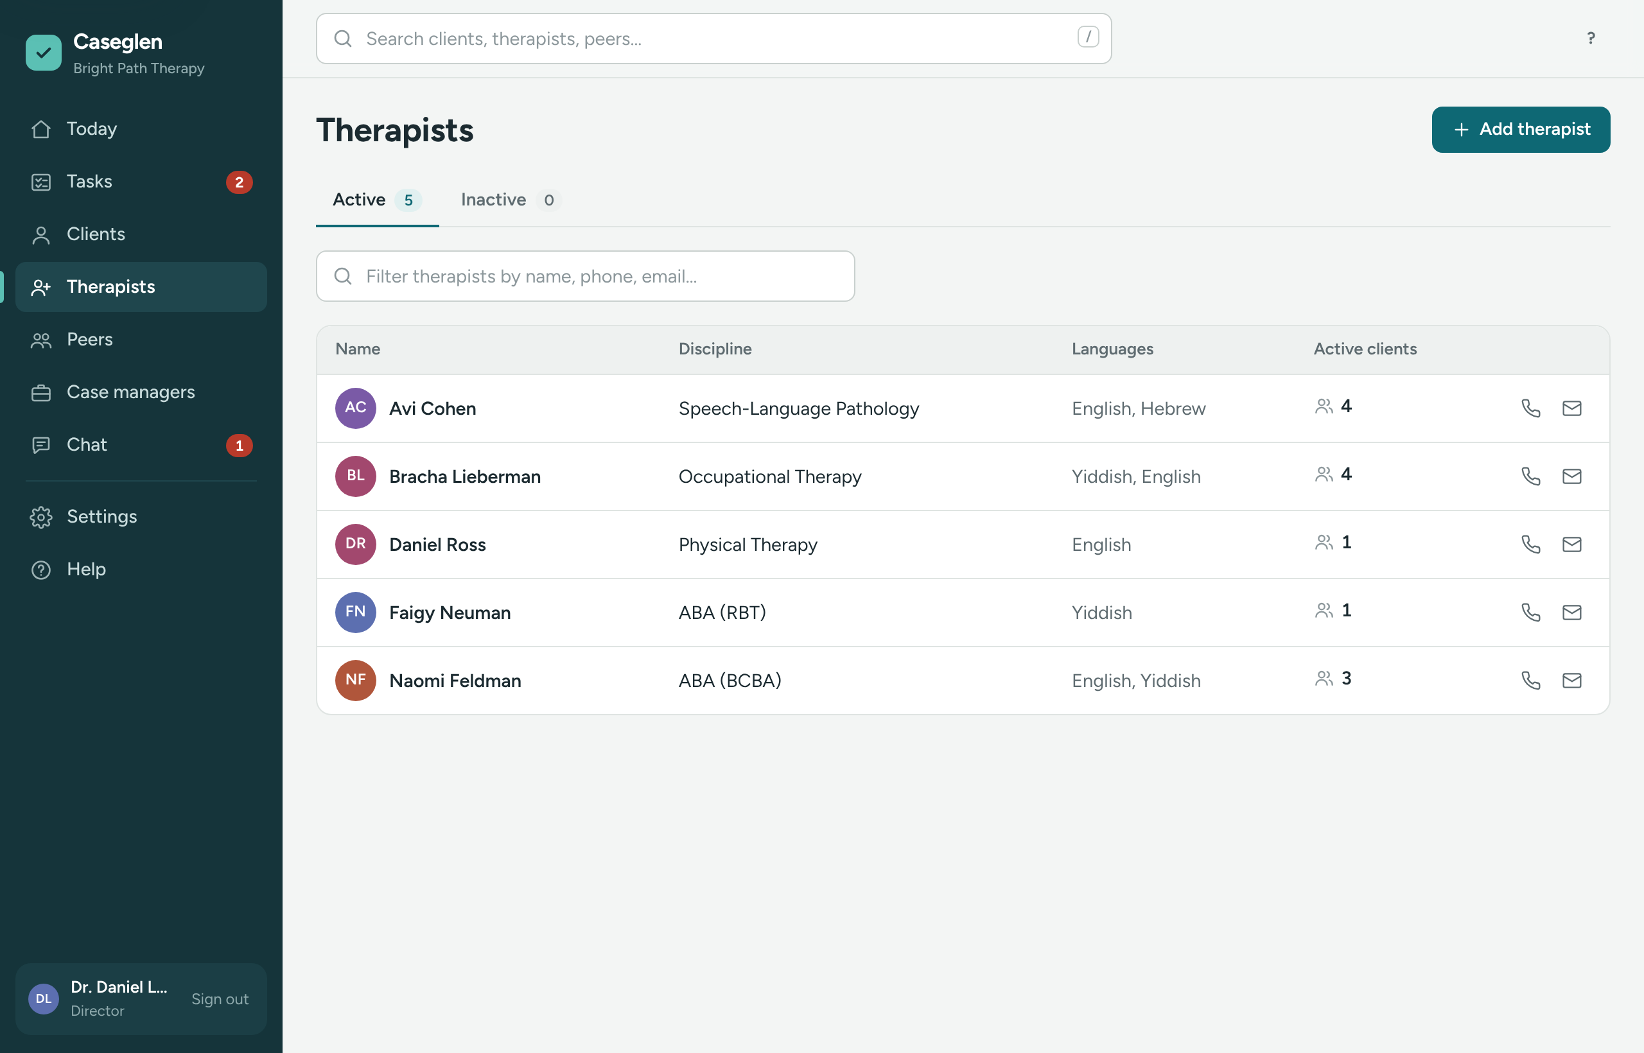Focus the global search clients field
Image resolution: width=1644 pixels, height=1053 pixels.
pos(713,39)
